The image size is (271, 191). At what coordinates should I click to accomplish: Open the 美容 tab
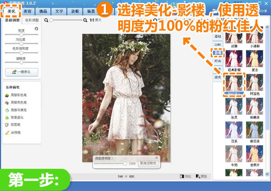click(27, 11)
